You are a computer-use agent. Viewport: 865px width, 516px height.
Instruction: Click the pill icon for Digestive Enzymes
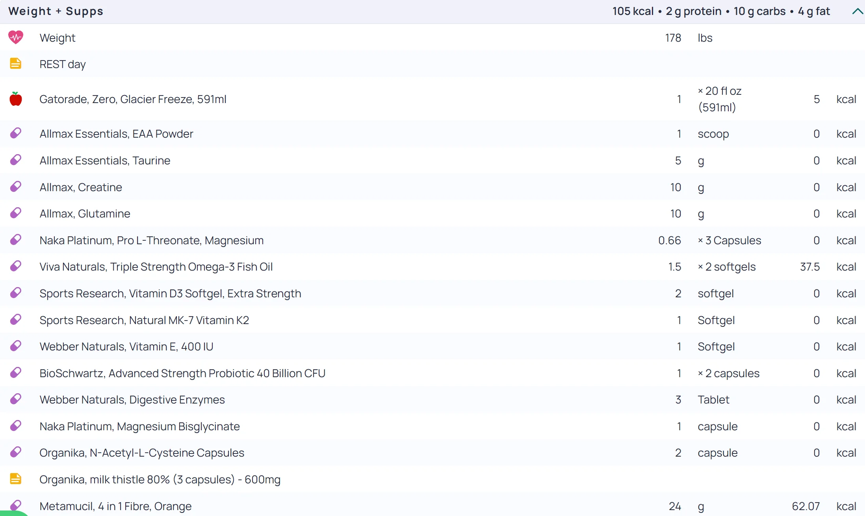16,399
